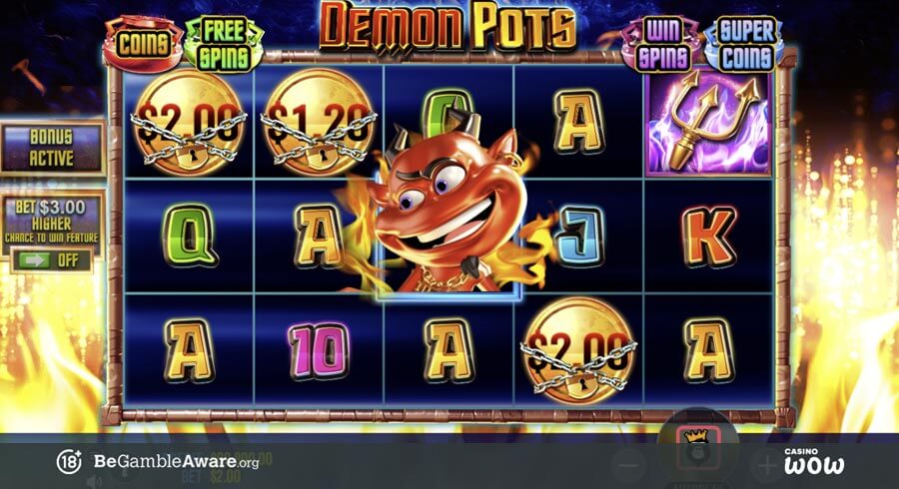Click the pink 10 symbol
899x489 pixels.
(x=319, y=350)
